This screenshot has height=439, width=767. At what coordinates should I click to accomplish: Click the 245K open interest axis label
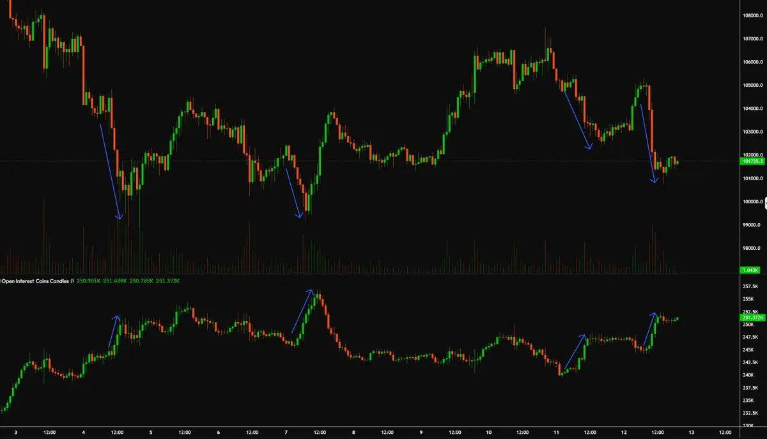click(748, 350)
